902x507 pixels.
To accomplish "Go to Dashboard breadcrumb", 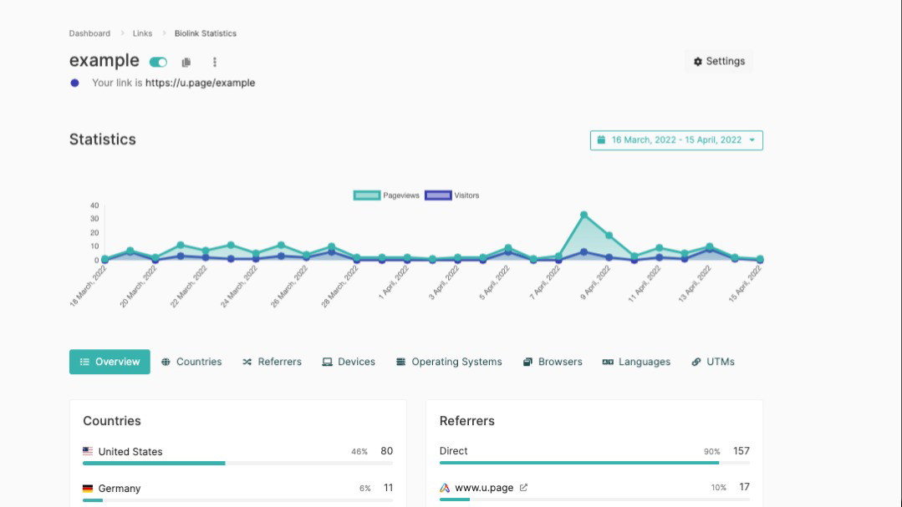I will 89,33.
